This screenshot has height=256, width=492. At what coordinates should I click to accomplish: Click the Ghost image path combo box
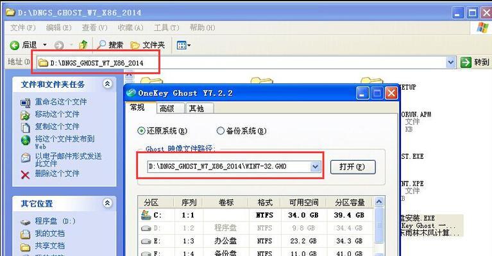click(233, 166)
